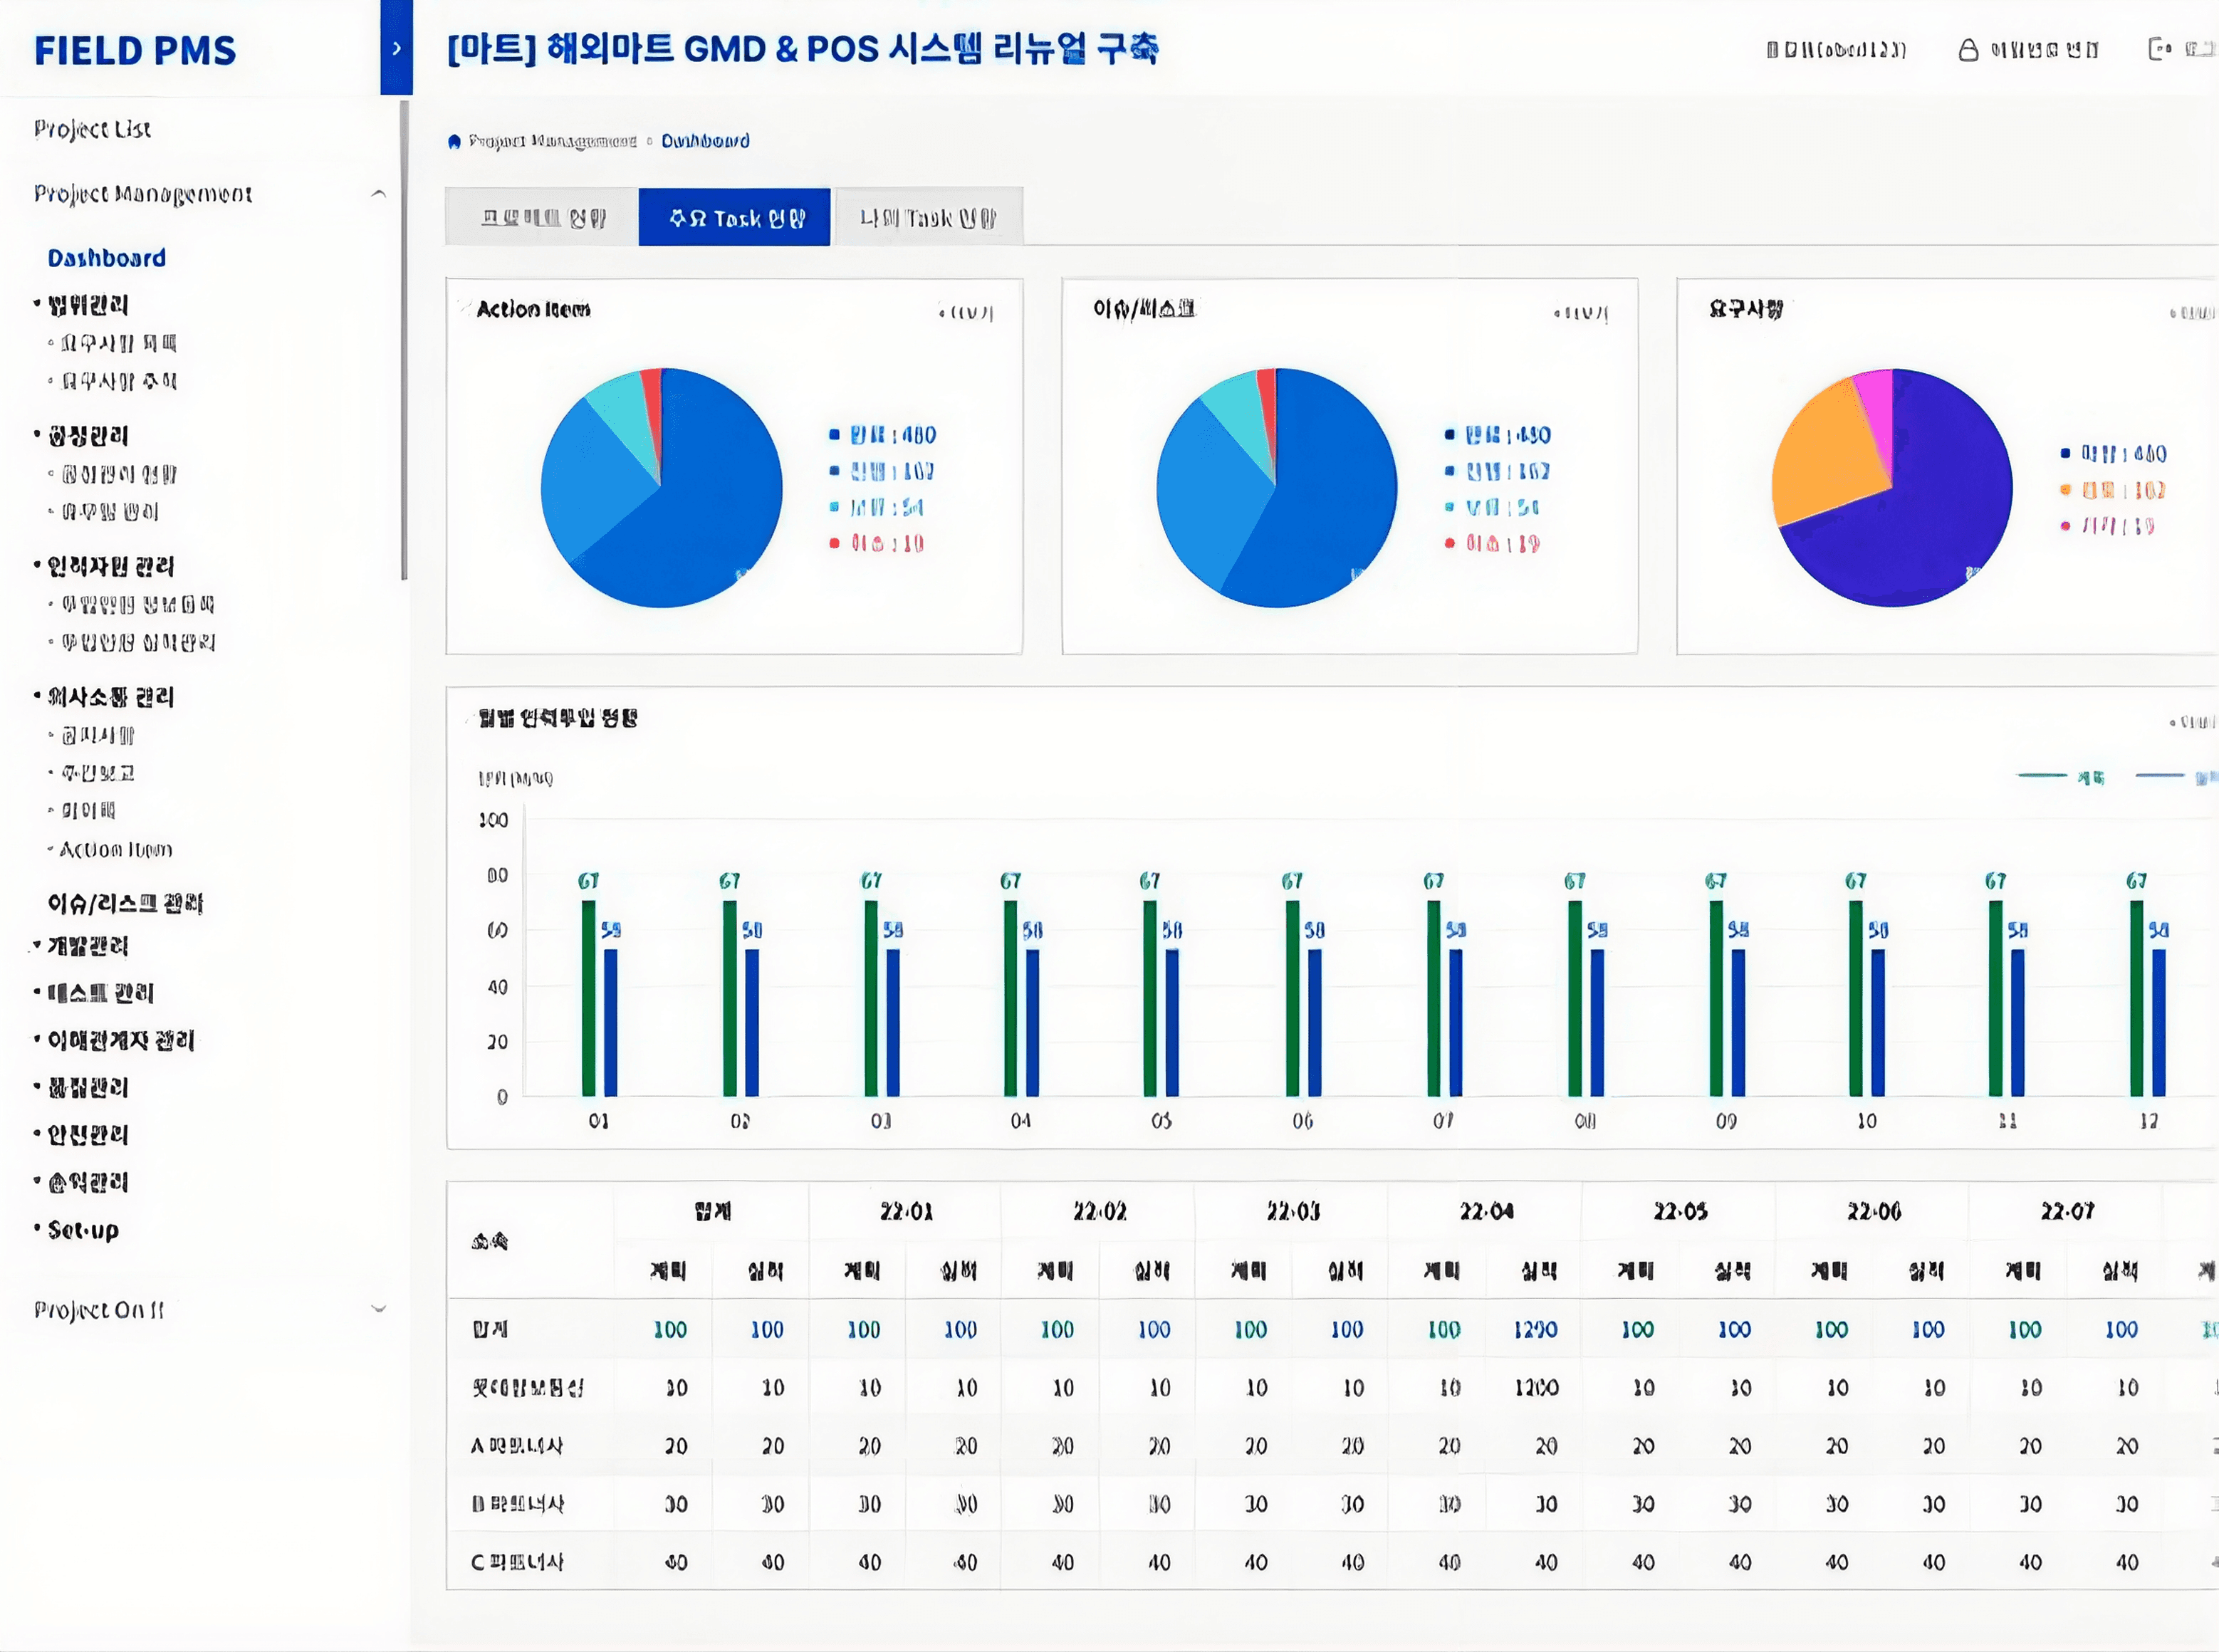Screen dimensions: 2219x1652
Task: Switch to the main Task status tab
Action: (734, 217)
